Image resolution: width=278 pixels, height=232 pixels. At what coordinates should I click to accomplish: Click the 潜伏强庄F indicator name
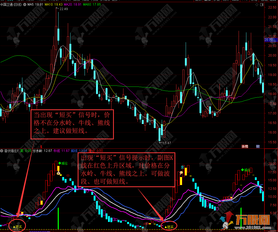point(11,151)
